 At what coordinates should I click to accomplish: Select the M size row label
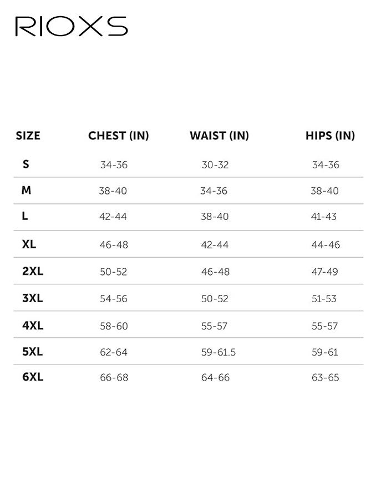26,191
